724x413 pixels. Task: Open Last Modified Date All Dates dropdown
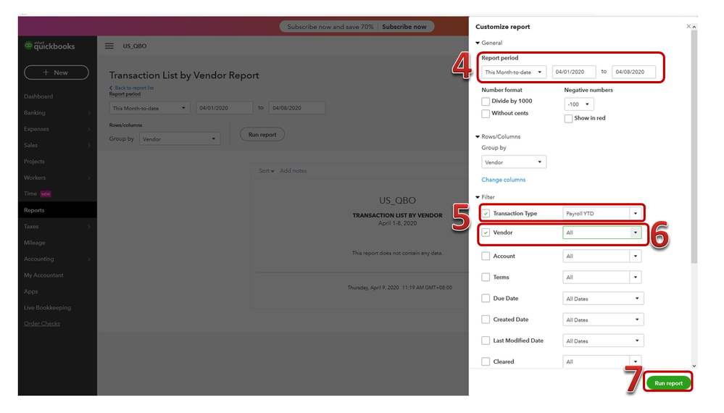[x=603, y=341]
